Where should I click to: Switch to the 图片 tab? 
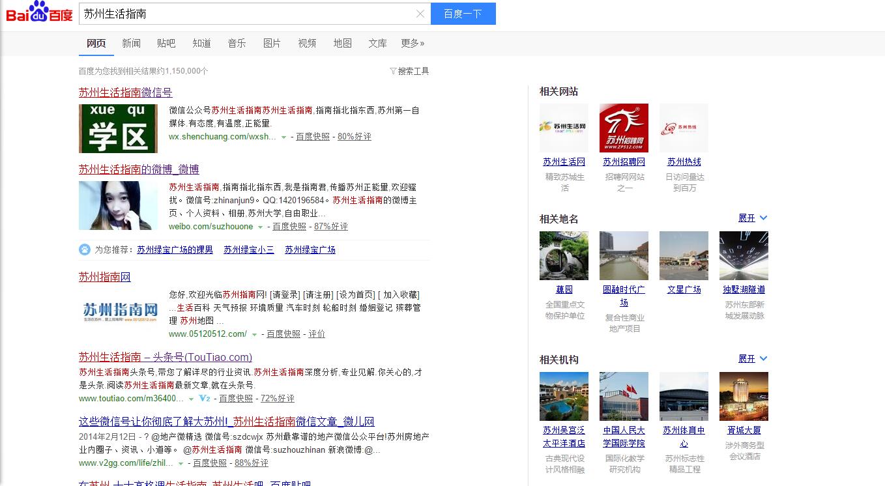272,43
